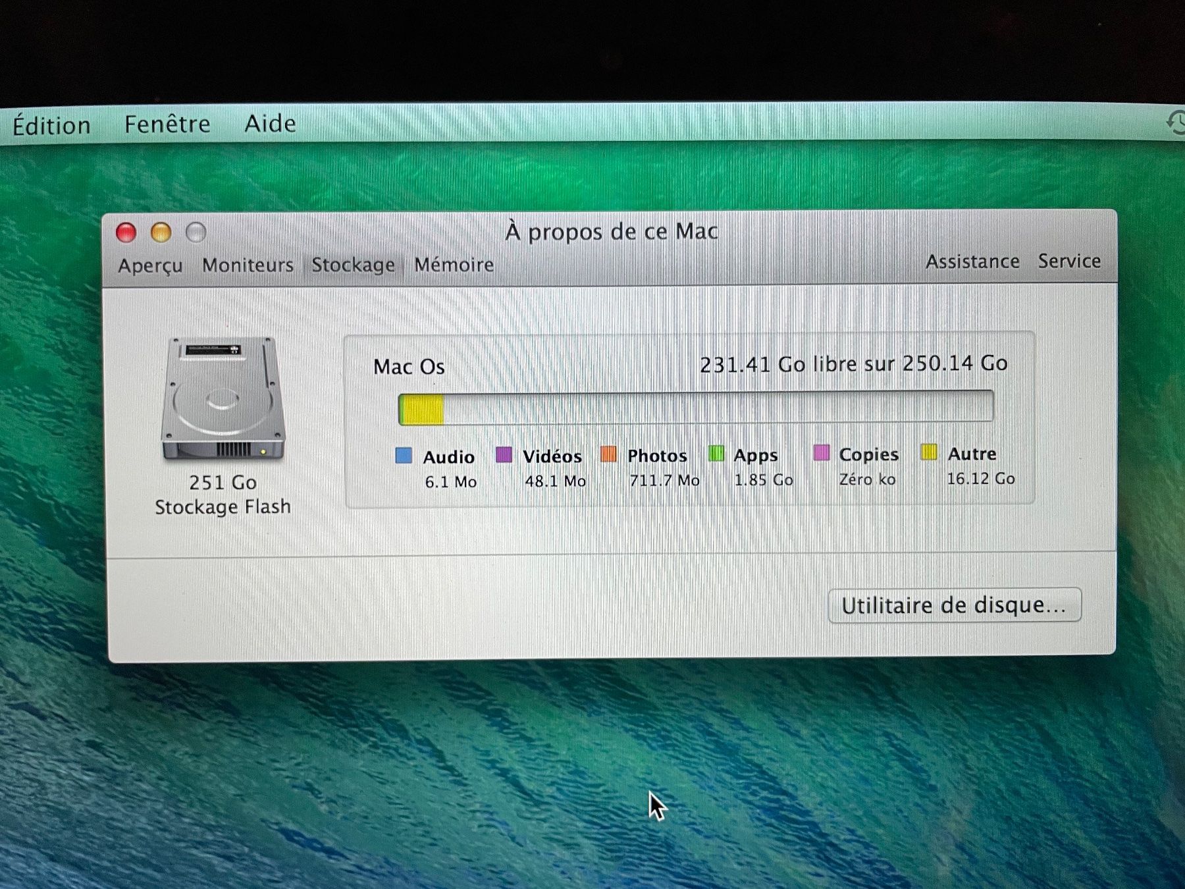The image size is (1185, 889).
Task: Click the 1.85 Go Apps value
Action: [764, 480]
